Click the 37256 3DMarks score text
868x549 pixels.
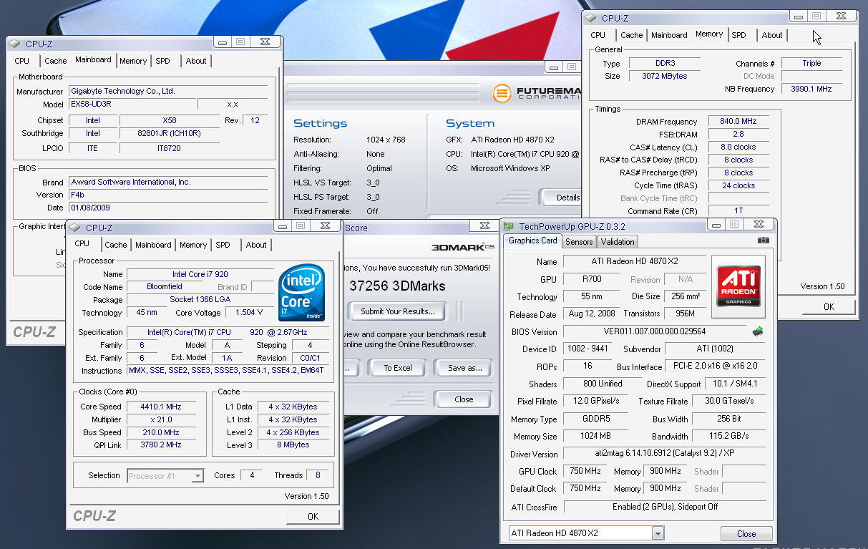pyautogui.click(x=397, y=286)
